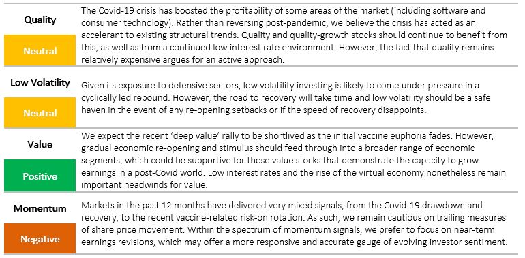Click the Quality factor heading

[40, 20]
